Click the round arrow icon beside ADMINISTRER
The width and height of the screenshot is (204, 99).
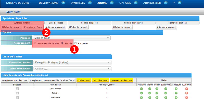[x=165, y=3]
